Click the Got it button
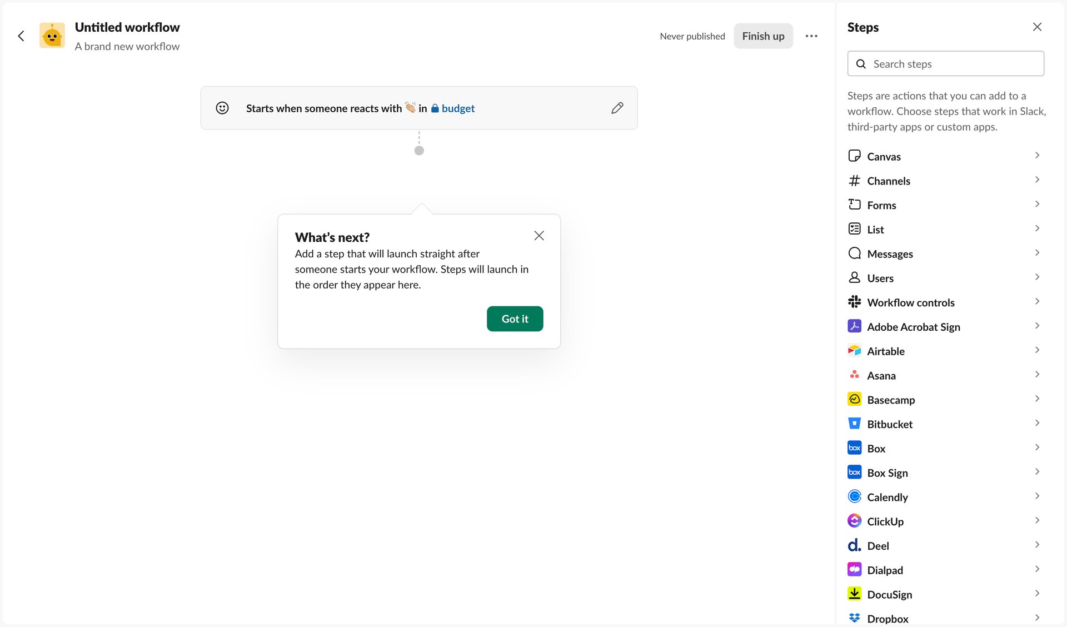Image resolution: width=1067 pixels, height=627 pixels. click(514, 319)
